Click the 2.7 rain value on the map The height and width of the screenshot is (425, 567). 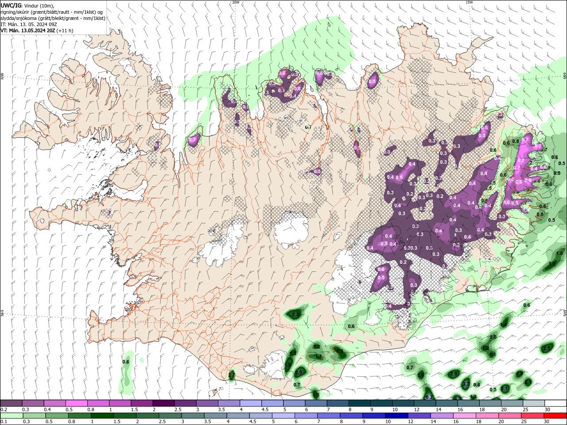click(x=231, y=375)
